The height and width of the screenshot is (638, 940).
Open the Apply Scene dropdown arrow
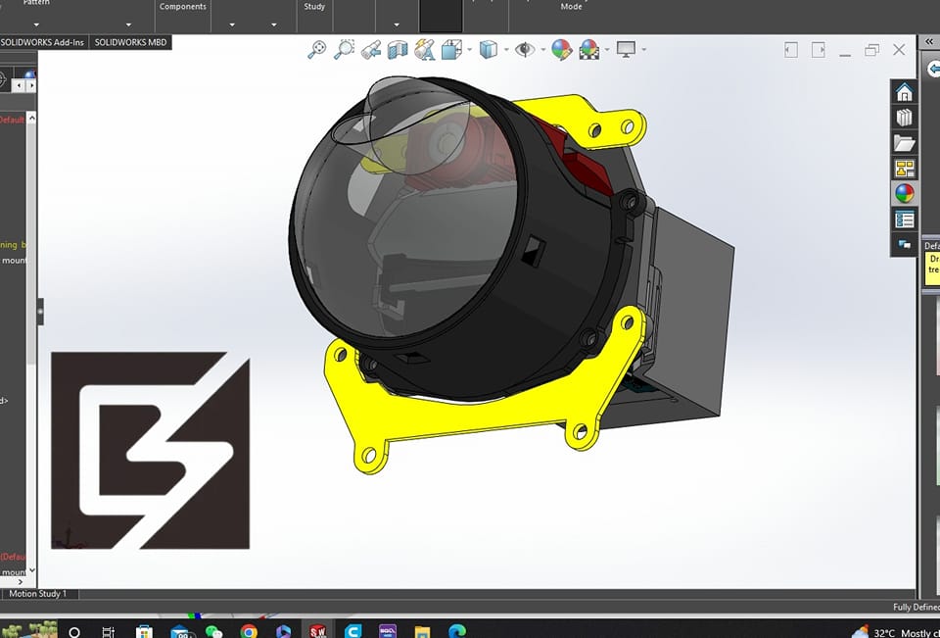[607, 49]
